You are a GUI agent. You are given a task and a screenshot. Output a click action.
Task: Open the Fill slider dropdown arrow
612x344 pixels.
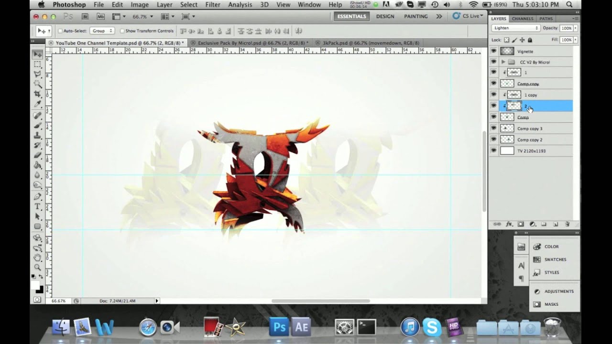click(575, 40)
